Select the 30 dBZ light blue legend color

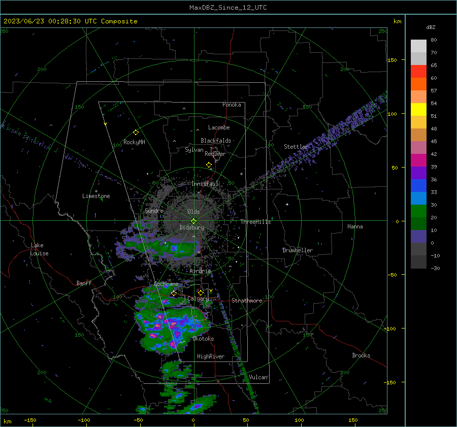point(418,199)
